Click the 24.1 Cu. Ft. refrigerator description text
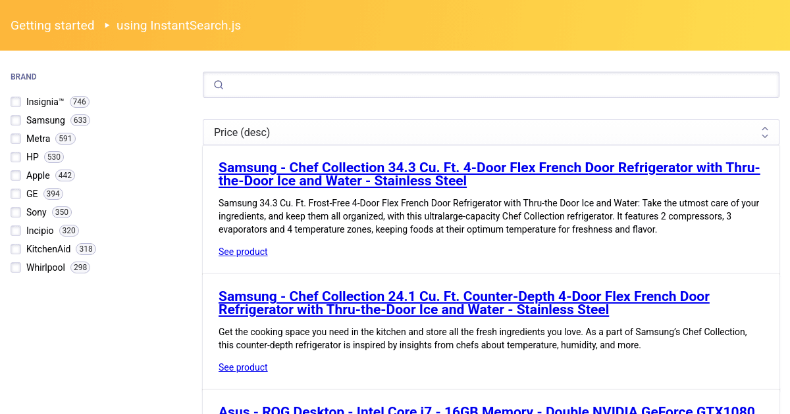Screen dimensions: 790x414 (x=483, y=338)
